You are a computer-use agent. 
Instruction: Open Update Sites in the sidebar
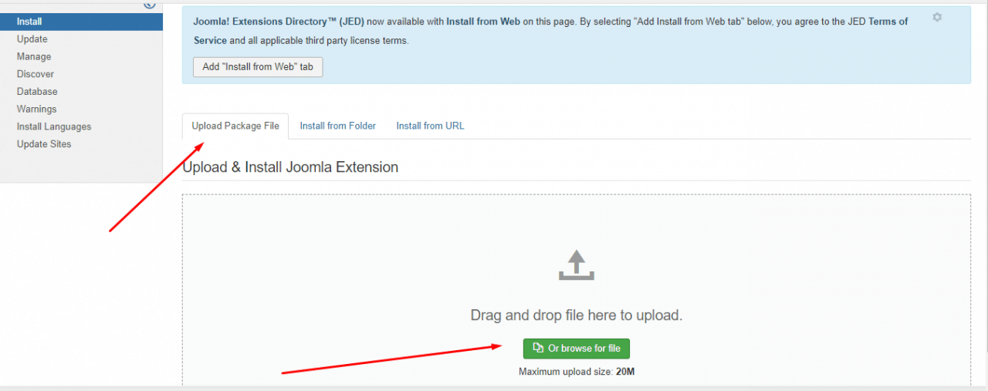[x=44, y=144]
